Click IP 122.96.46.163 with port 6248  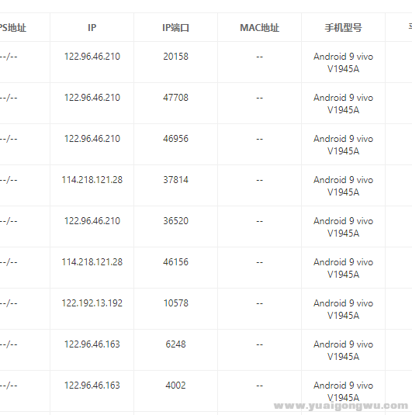(x=92, y=344)
